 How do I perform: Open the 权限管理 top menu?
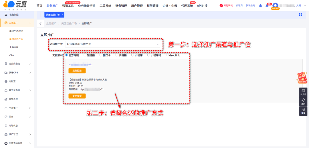pyautogui.click(x=152, y=6)
